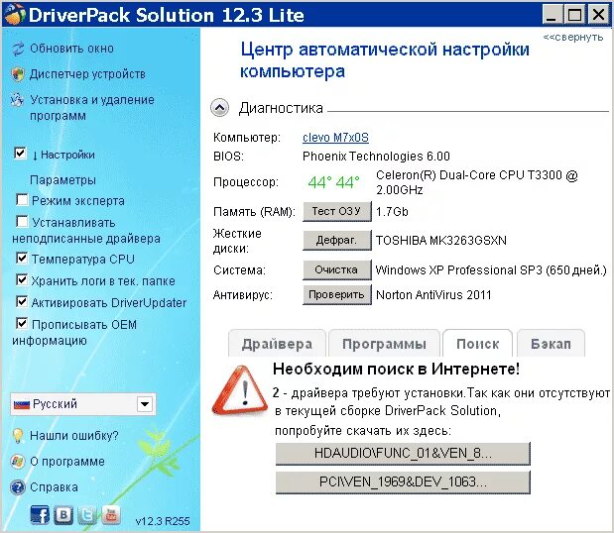Click the Необходим поиск в Интернете! heading

coord(397,369)
